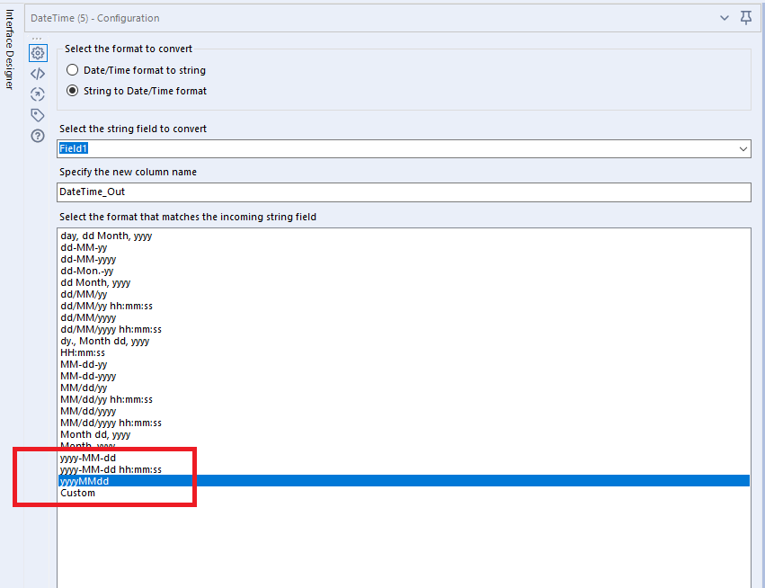Select Date/Time format to string option

136,70
